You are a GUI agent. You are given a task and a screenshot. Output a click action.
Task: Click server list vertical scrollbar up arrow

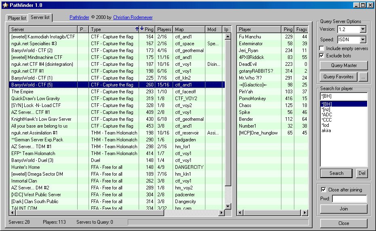point(228,36)
